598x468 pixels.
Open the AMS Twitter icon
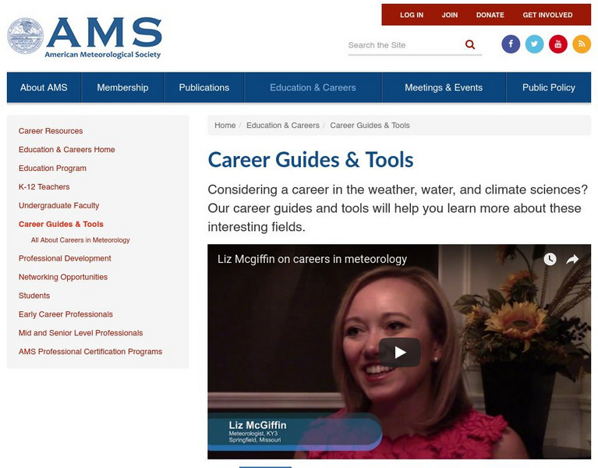[x=534, y=44]
